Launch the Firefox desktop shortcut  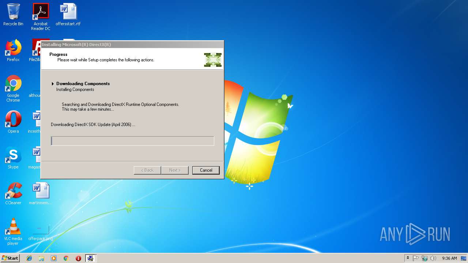point(13,50)
